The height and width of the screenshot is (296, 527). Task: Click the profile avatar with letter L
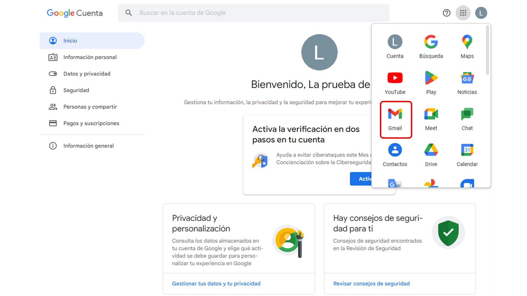[x=481, y=13]
